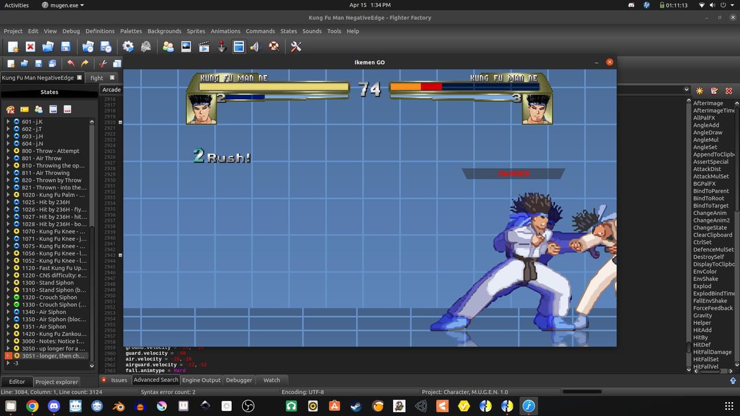Expand the '3000 - Notes: Notice t...' tree node
Viewport: 740px width, 416px height.
[8, 341]
